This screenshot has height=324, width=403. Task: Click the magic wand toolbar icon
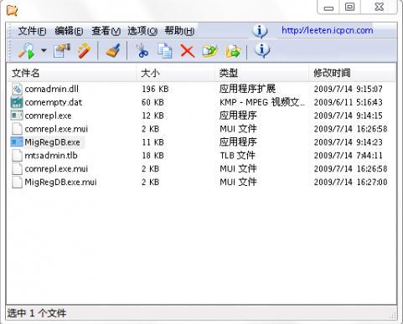84,51
